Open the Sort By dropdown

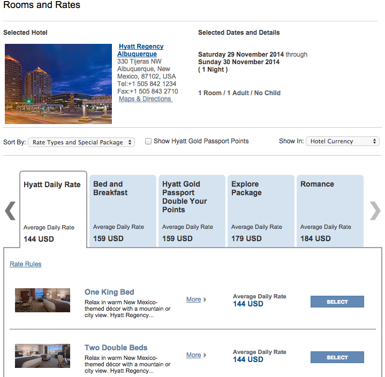(x=81, y=142)
